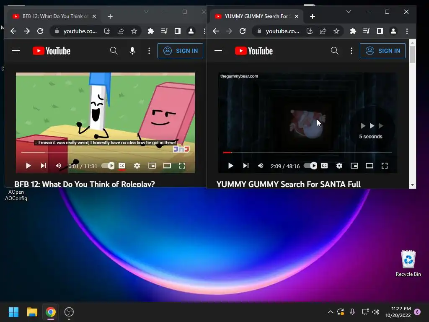Play the BFB 12 video
The image size is (429, 322).
click(28, 166)
